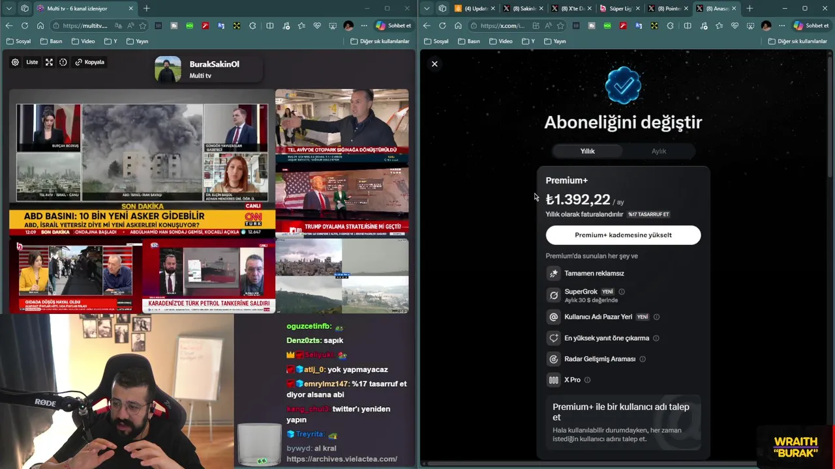This screenshot has width=835, height=469.
Task: Open Video bookmarks folder in left browser
Action: (83, 41)
